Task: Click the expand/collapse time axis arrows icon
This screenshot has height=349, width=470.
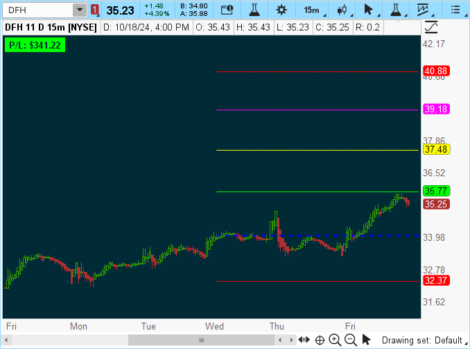Action: [x=304, y=340]
